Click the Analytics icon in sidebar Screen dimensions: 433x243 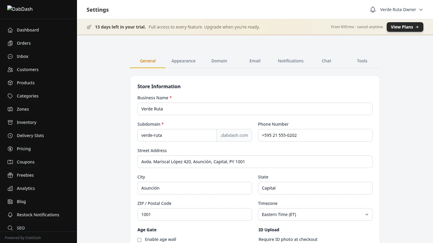(x=10, y=188)
